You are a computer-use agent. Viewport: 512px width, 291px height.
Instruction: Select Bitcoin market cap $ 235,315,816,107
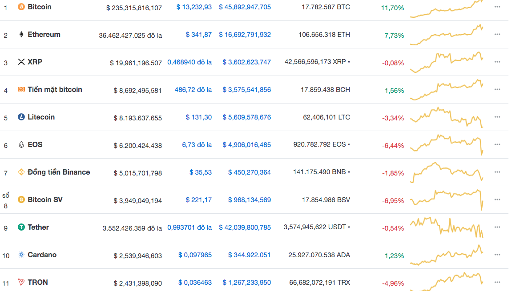pos(134,8)
